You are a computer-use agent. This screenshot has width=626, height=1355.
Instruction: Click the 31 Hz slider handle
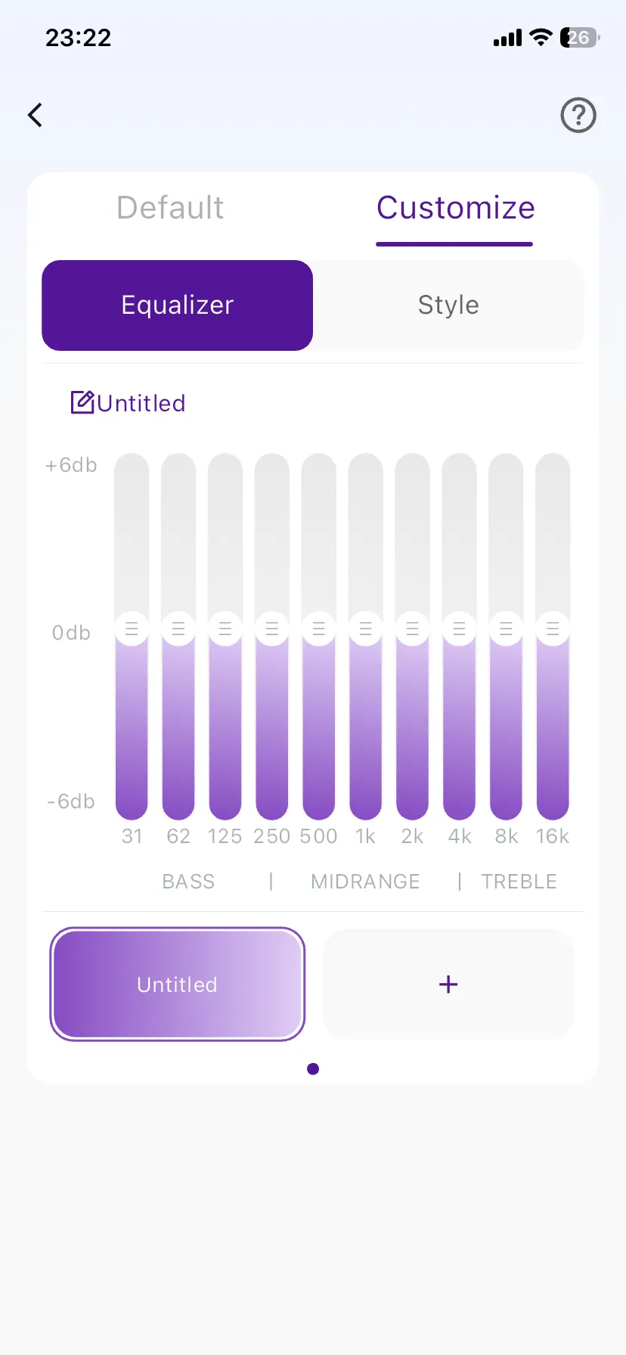tap(132, 628)
